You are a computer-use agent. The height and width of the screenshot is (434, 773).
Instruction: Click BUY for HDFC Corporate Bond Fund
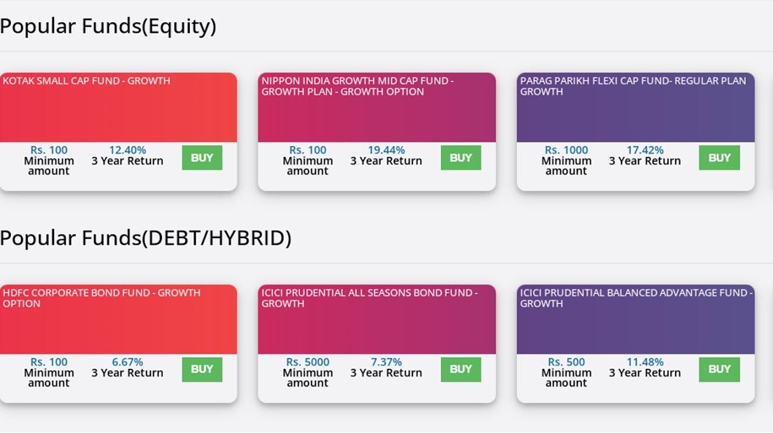[202, 370]
